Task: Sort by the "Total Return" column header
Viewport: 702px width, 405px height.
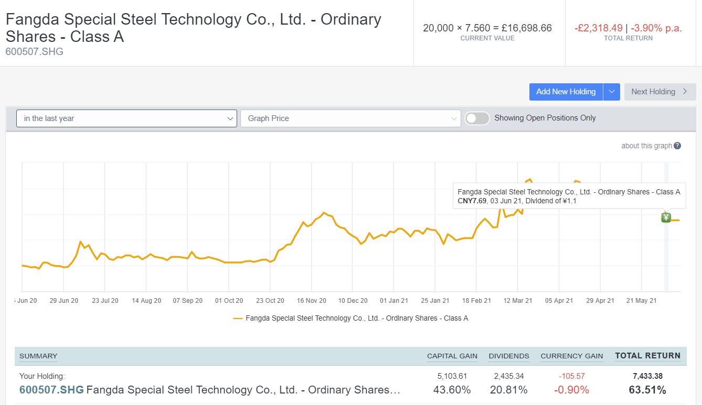Action: click(x=648, y=356)
